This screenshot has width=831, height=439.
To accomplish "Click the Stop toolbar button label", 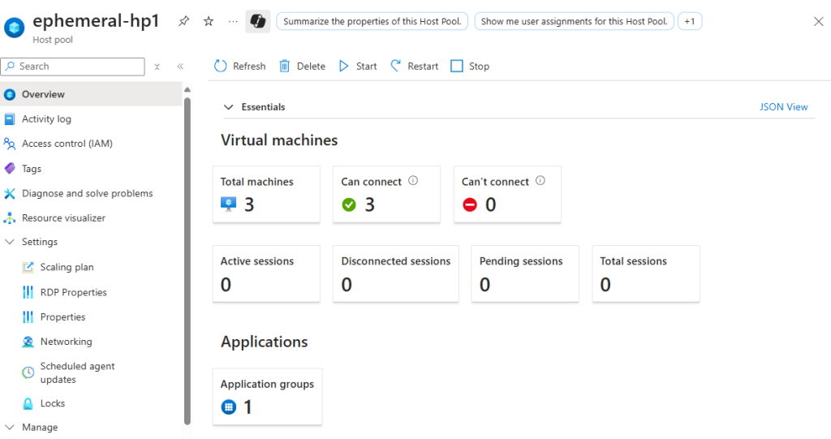I will coord(479,67).
